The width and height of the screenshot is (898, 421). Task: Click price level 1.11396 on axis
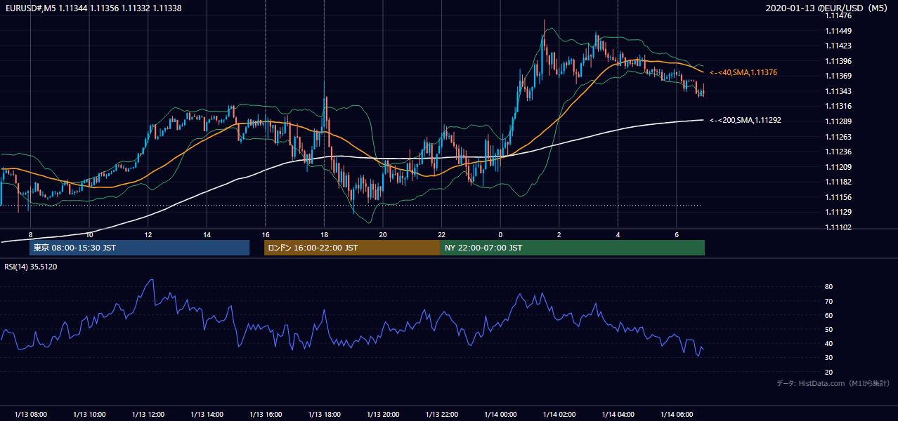[838, 62]
